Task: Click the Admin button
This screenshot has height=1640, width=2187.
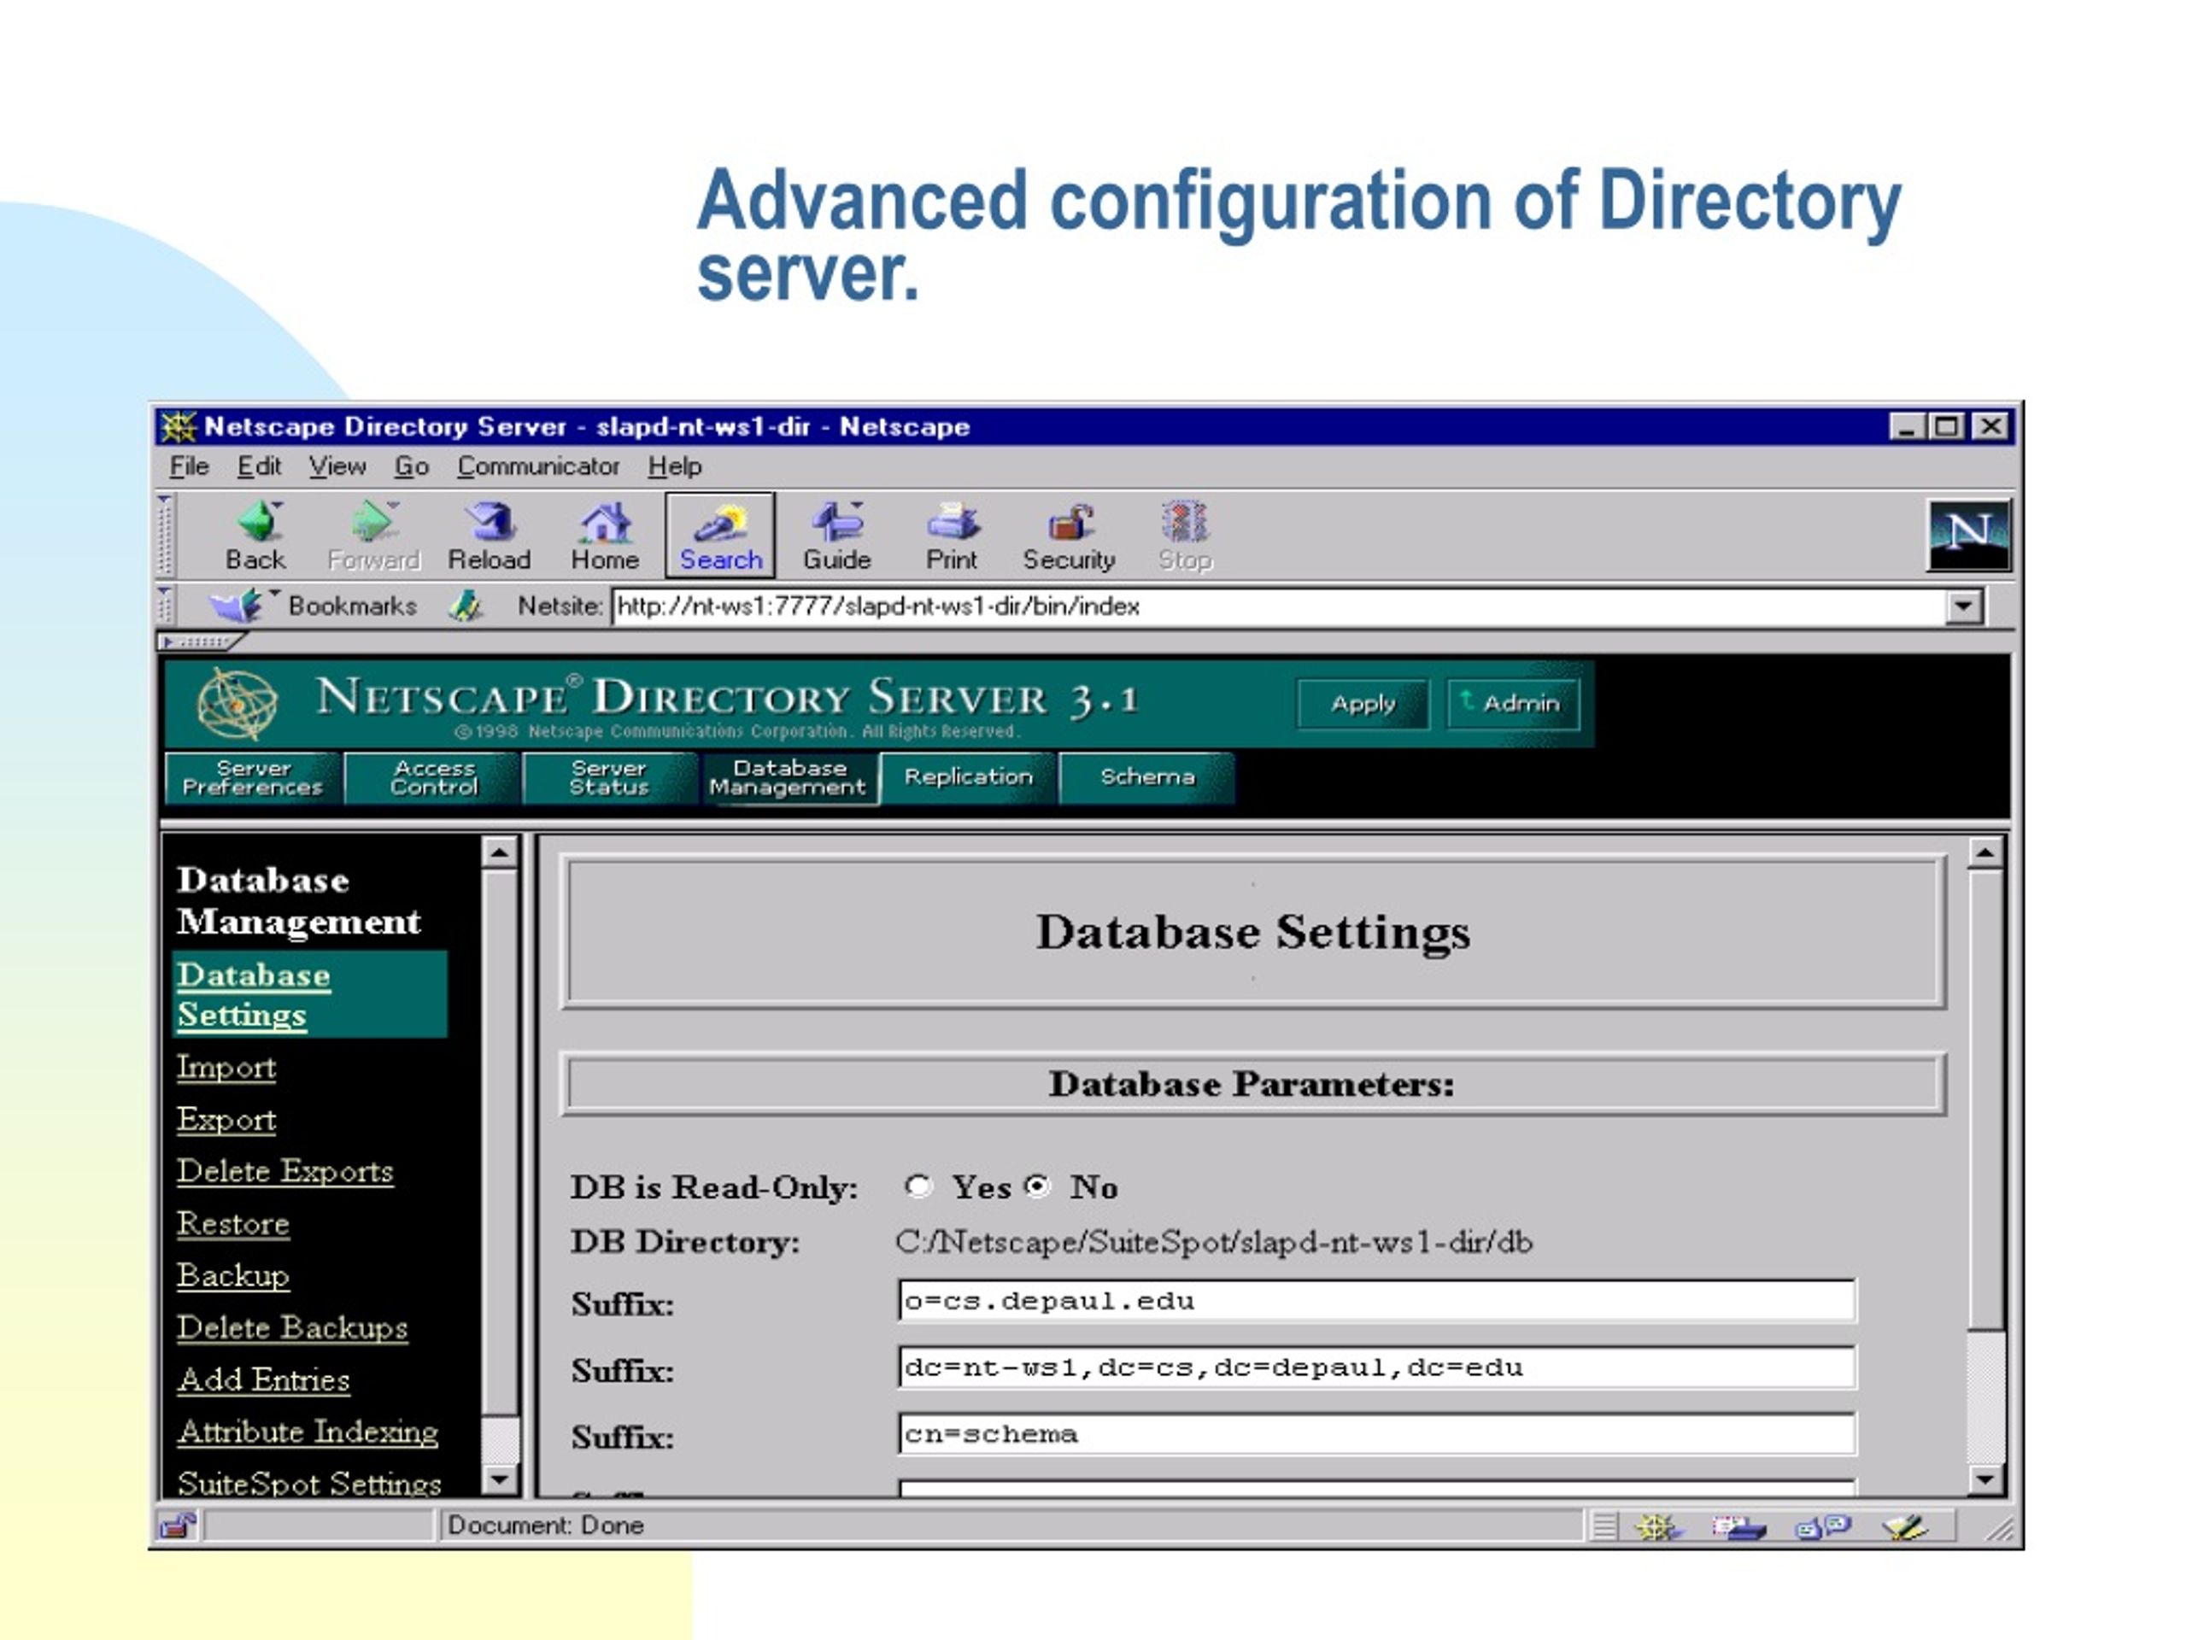Action: [x=1513, y=704]
